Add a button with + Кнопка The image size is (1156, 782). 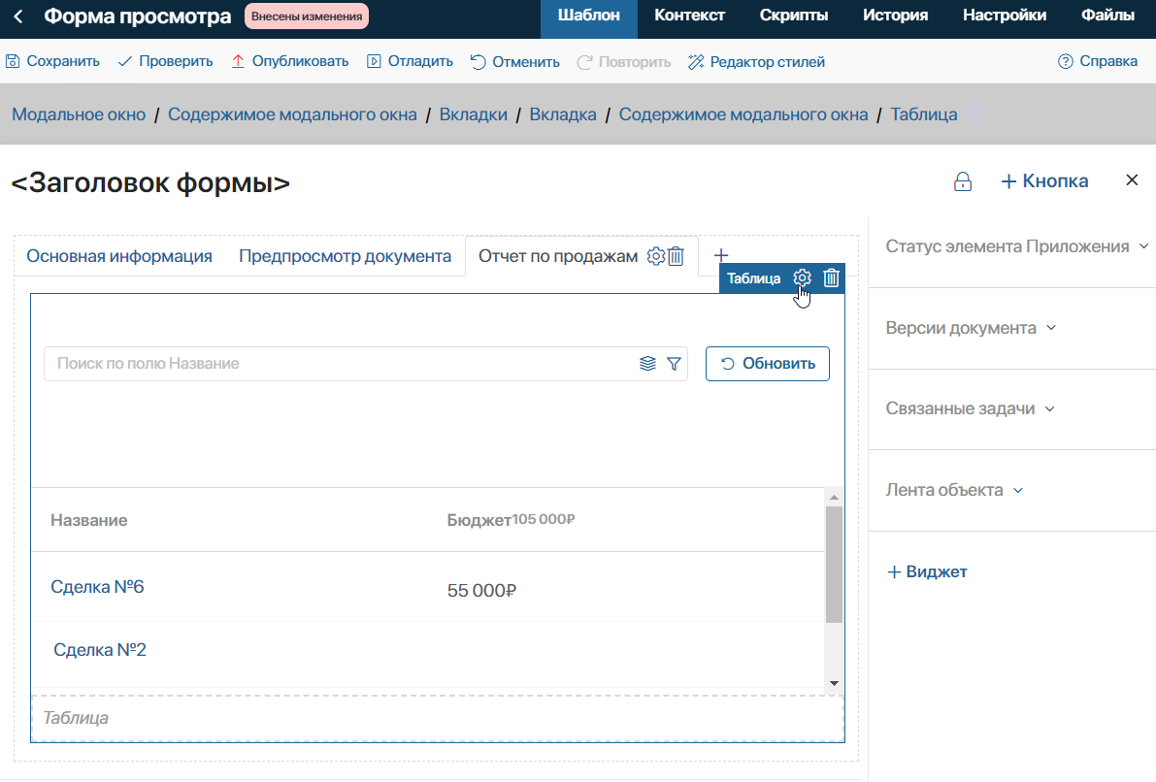coord(1044,180)
